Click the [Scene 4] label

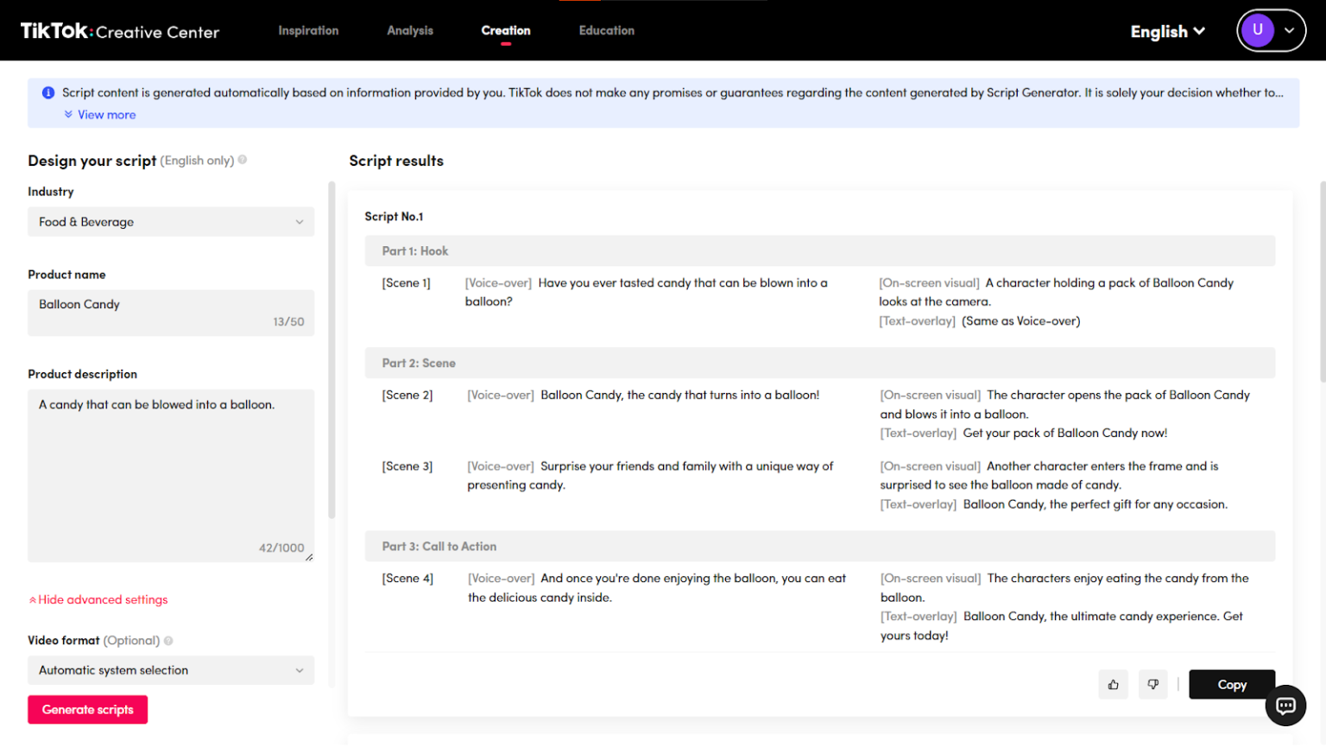[407, 579]
